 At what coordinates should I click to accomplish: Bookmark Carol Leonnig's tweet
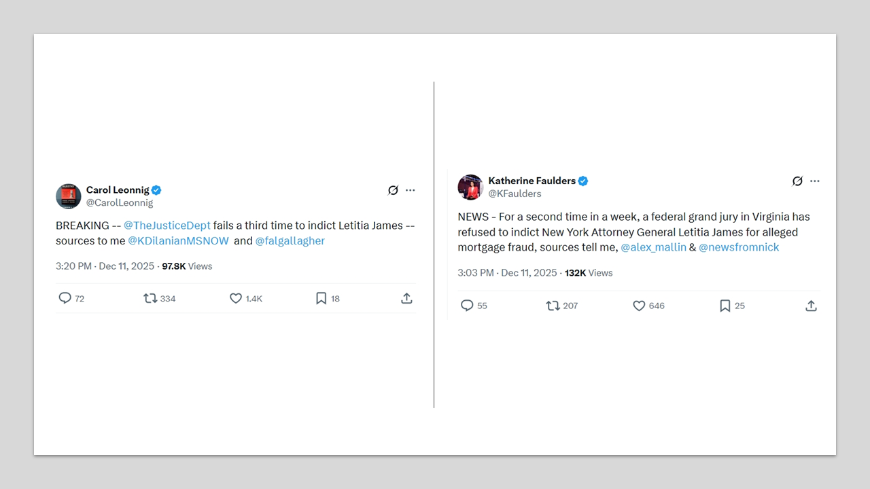pyautogui.click(x=321, y=298)
